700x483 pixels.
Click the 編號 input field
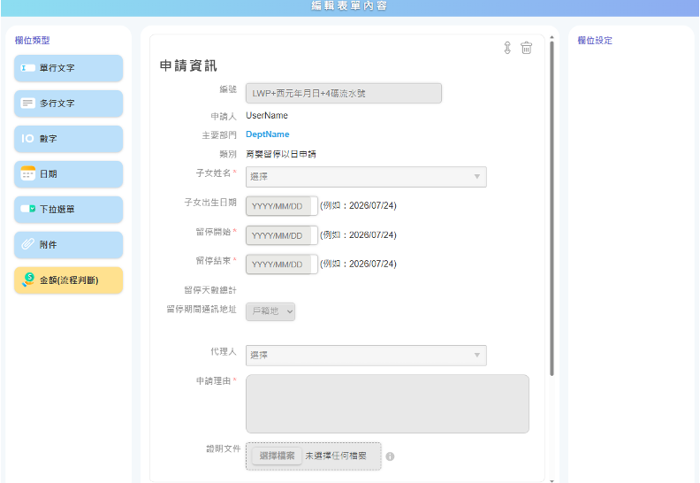coord(344,94)
